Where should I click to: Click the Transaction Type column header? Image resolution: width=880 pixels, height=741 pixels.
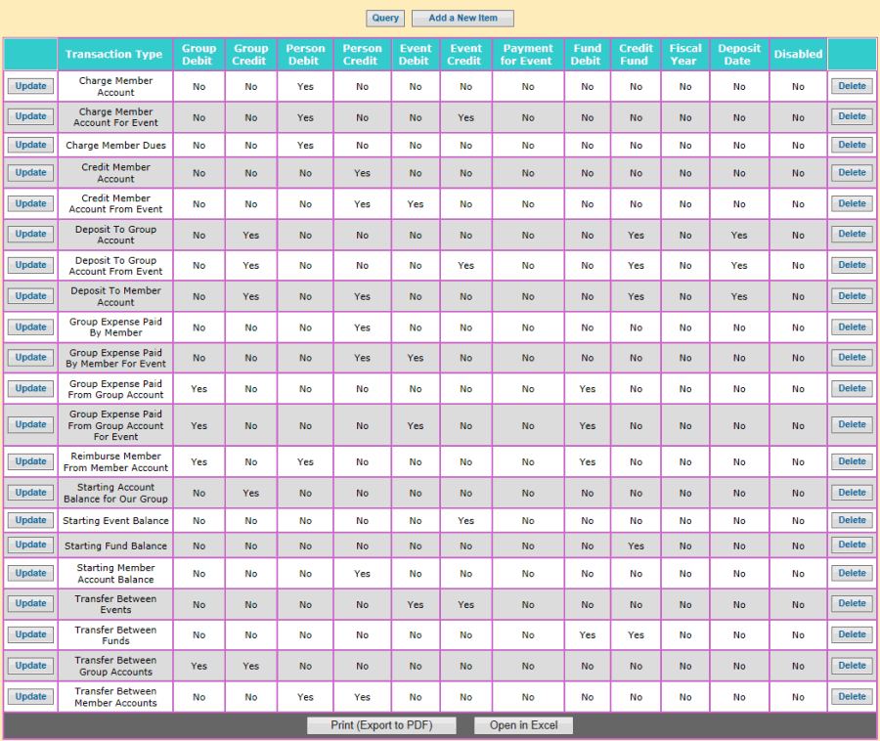click(114, 54)
